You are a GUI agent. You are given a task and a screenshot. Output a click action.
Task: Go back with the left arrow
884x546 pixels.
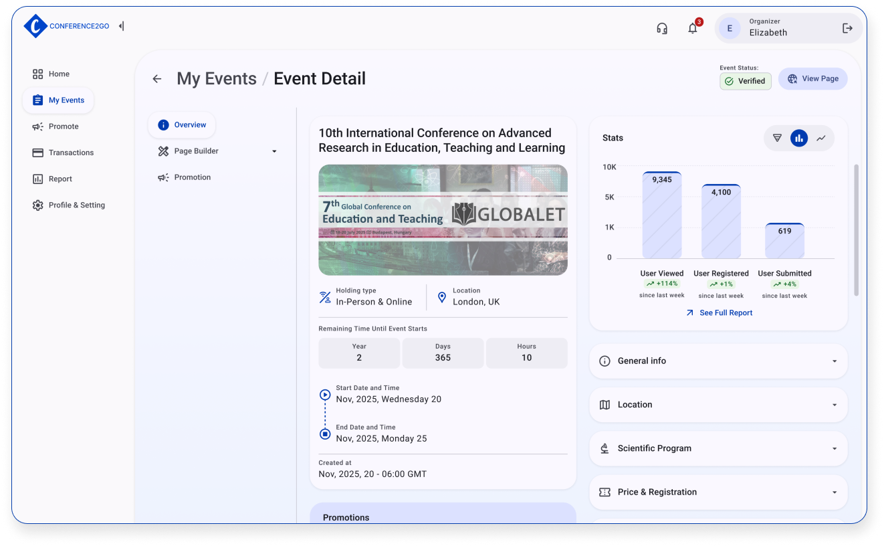157,79
